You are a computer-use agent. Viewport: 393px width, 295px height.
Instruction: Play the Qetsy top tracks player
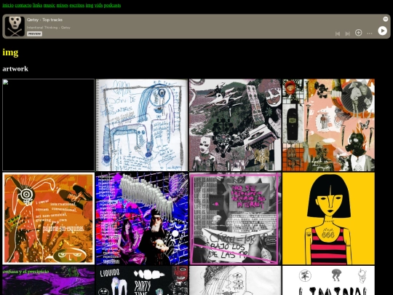[382, 31]
